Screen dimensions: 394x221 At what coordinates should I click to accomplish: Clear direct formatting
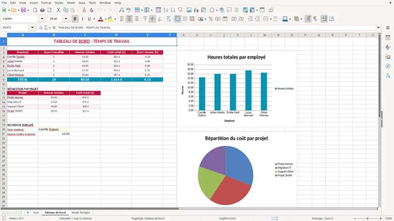point(92,10)
